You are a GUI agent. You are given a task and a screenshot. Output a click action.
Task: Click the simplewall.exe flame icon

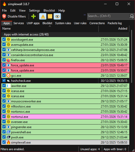coord(9,142)
